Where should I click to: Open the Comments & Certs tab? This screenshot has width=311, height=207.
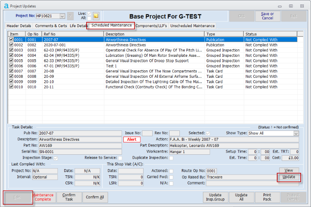point(51,26)
